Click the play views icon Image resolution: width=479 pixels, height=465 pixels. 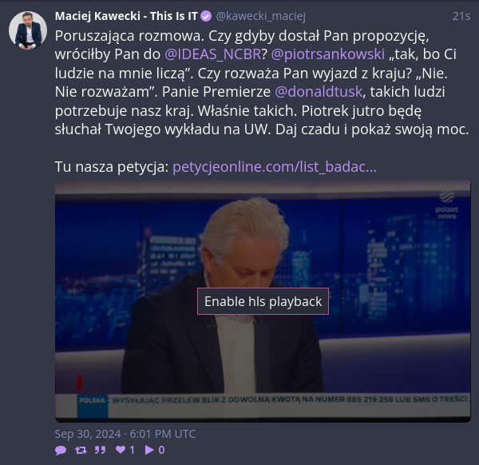pyautogui.click(x=149, y=450)
